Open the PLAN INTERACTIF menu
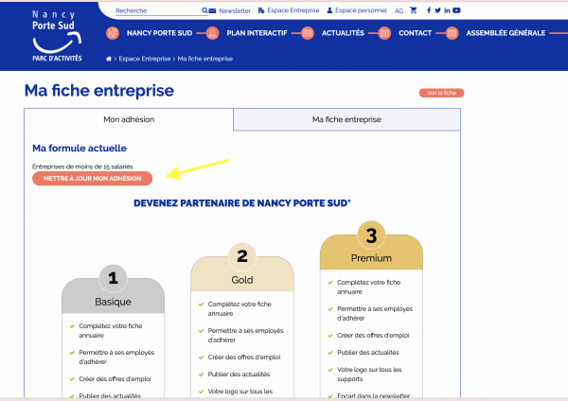Viewport: 568px width, 401px height. (257, 33)
